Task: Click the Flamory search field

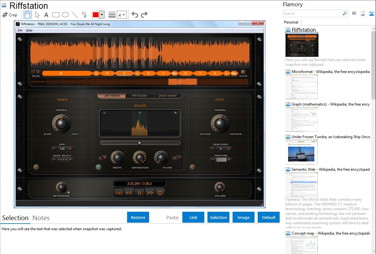Action: tap(313, 13)
